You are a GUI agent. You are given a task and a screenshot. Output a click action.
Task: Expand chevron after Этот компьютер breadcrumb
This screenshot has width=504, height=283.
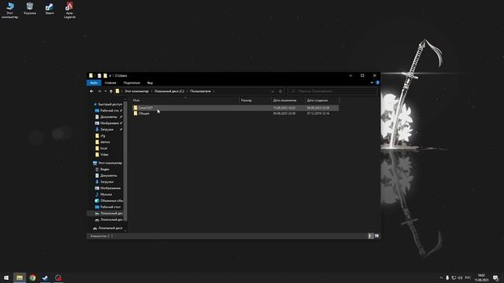click(151, 91)
